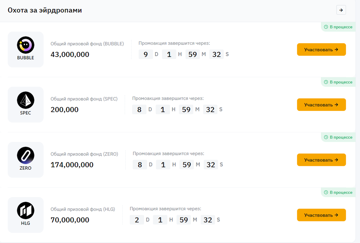
Task: Click the SPEC token logo
Action: point(25,100)
